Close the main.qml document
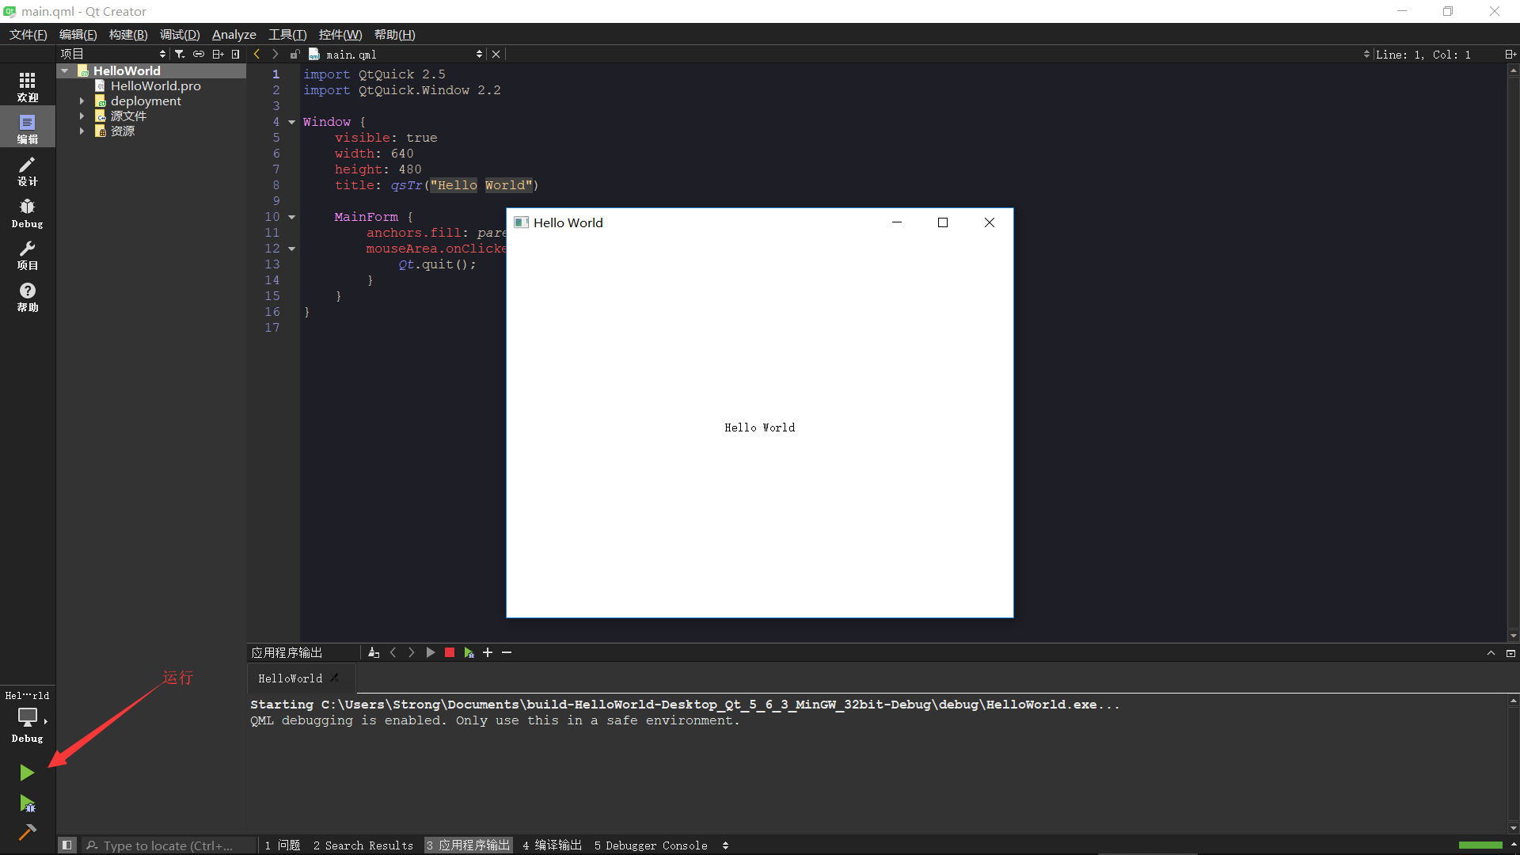Image resolution: width=1520 pixels, height=855 pixels. pyautogui.click(x=496, y=54)
